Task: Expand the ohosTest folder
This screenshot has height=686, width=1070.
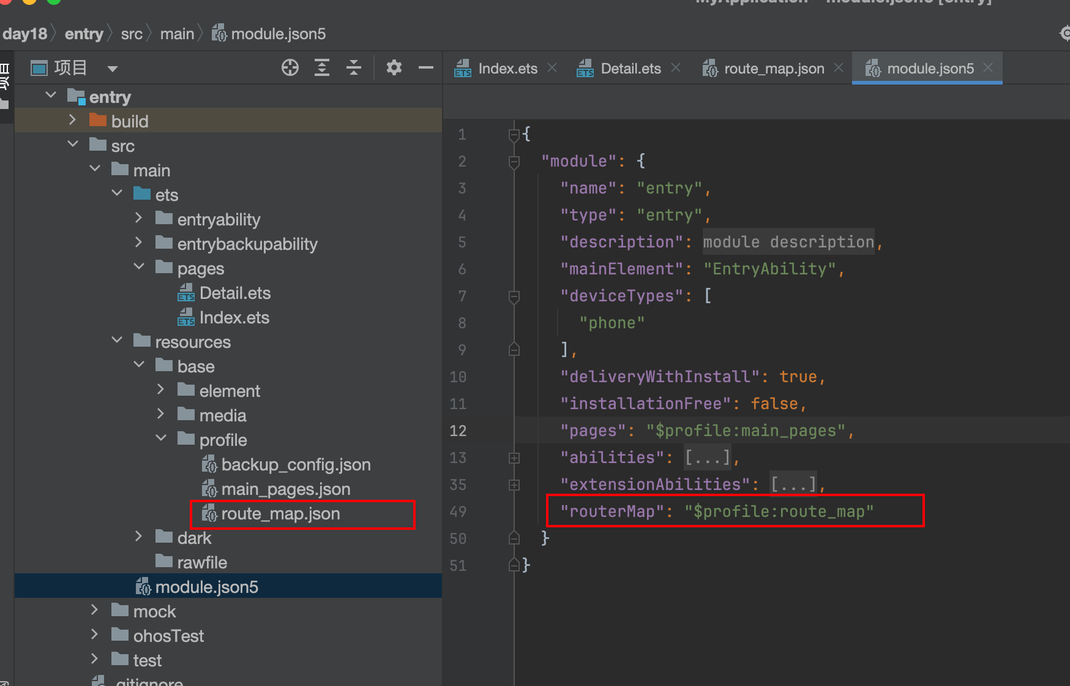Action: coord(95,634)
